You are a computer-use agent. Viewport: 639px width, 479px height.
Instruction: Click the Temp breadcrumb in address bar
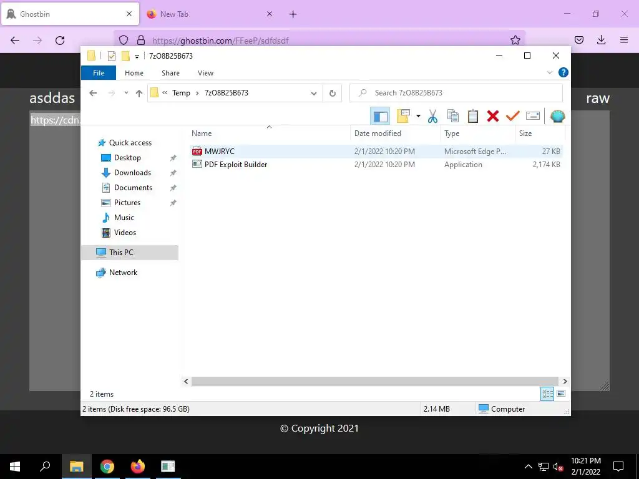181,93
